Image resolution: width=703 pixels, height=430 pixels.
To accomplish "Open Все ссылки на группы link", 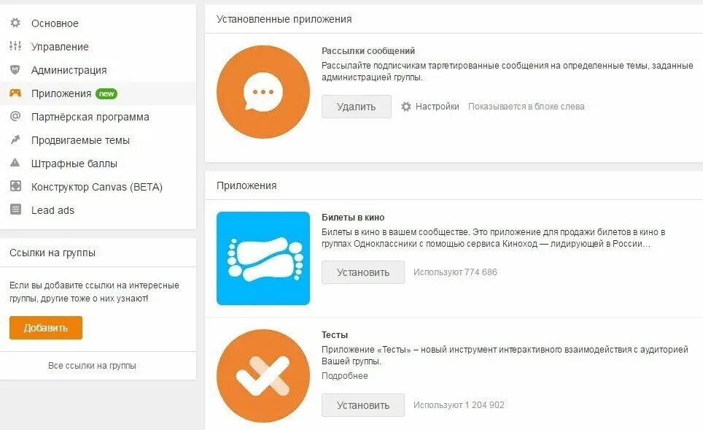I will tap(92, 365).
